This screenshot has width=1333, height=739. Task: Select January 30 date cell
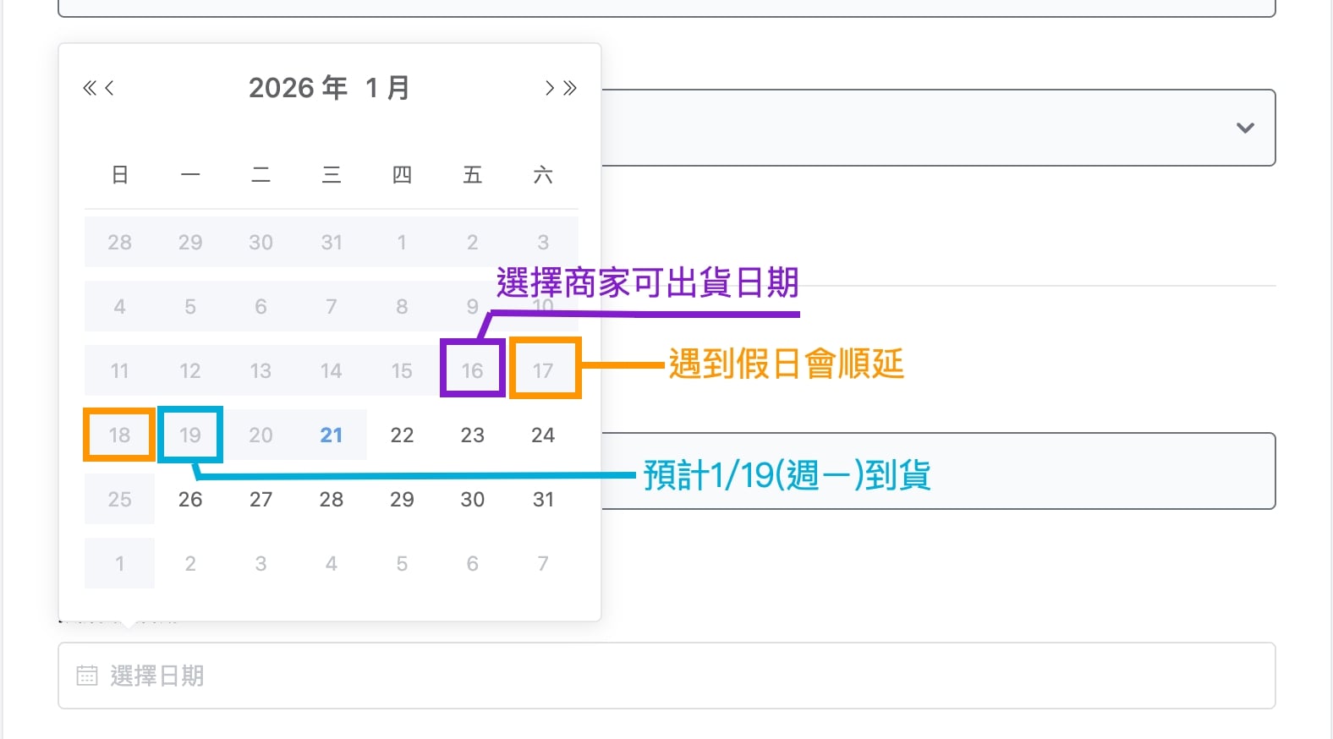(x=472, y=500)
